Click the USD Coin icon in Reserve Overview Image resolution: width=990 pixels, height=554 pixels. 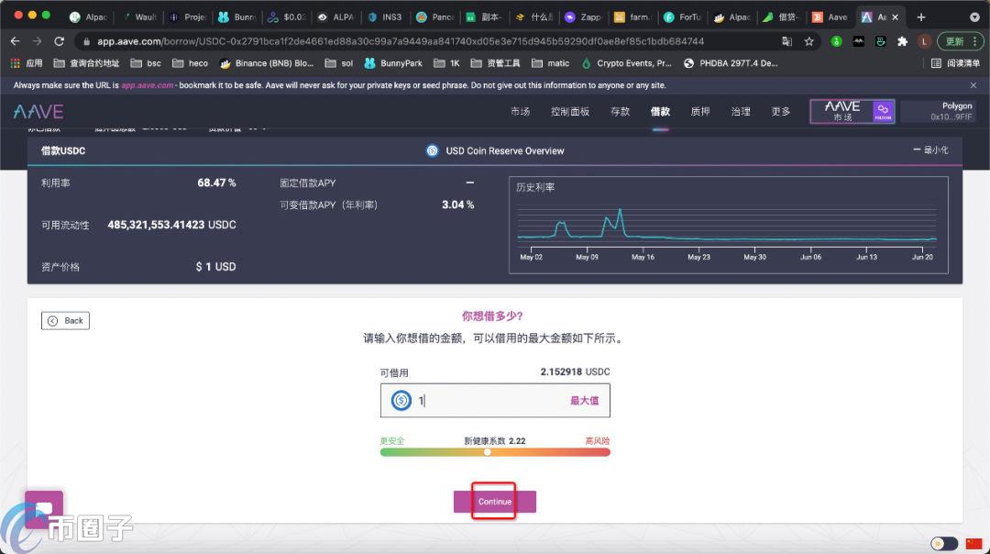pyautogui.click(x=433, y=151)
